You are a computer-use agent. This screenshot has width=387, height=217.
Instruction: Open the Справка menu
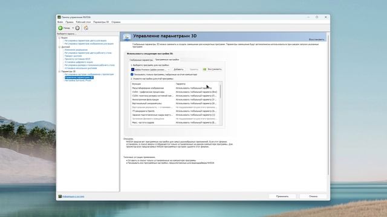pos(115,22)
